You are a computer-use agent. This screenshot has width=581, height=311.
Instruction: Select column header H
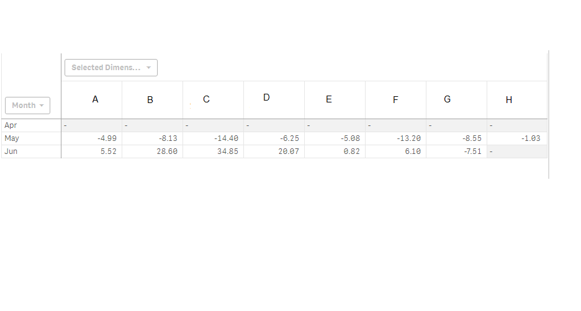pos(509,100)
